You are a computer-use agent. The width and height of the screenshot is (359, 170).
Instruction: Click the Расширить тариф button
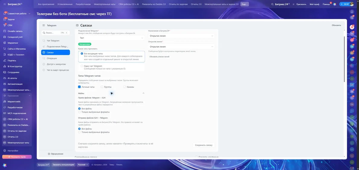[x=17, y=157]
